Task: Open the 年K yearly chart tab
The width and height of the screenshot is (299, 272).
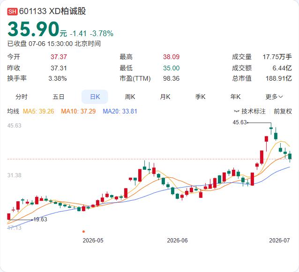Action: pos(235,97)
